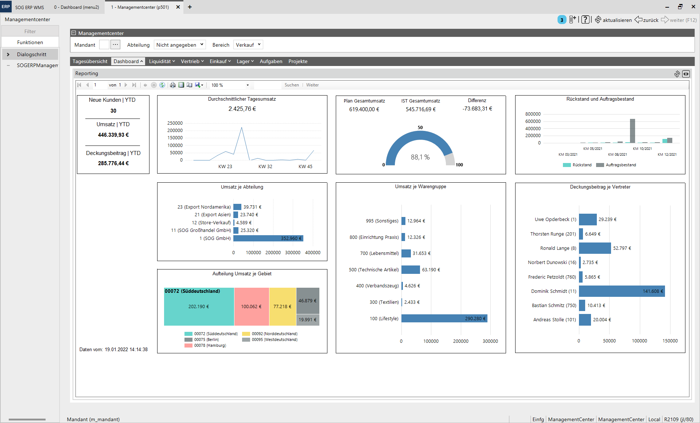
Task: Open the 100 % zoom dropdown
Action: 248,85
